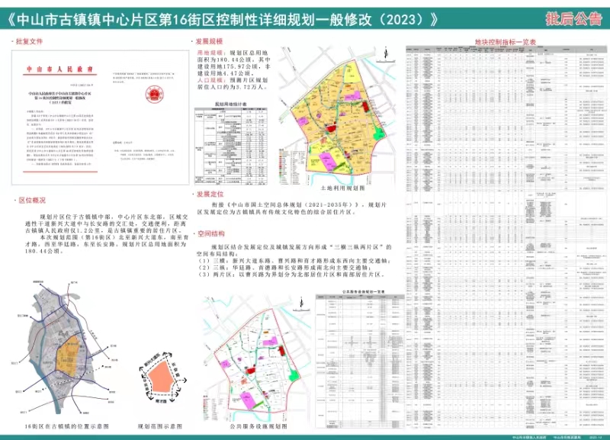Click the 育才路 label on the scope diagram

[x=160, y=400]
